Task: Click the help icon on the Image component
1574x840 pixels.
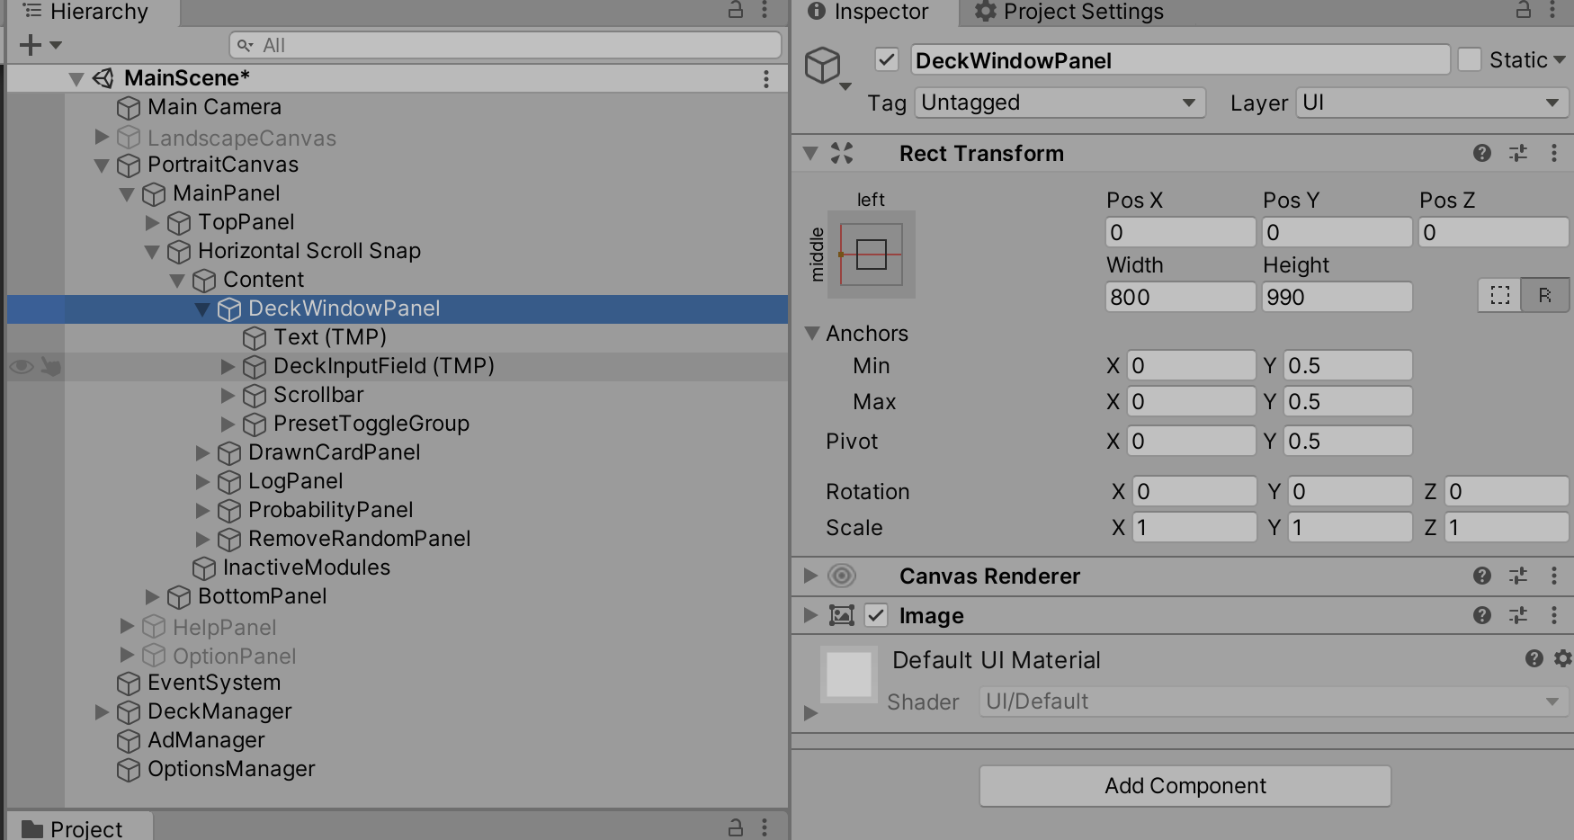Action: click(x=1481, y=615)
